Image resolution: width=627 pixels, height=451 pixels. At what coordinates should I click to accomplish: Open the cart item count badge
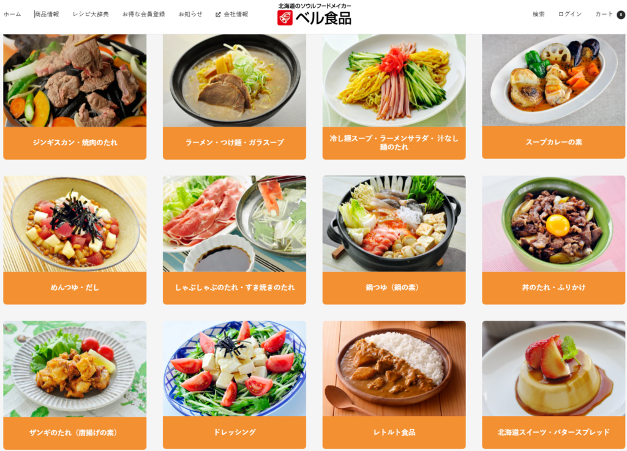coord(621,15)
